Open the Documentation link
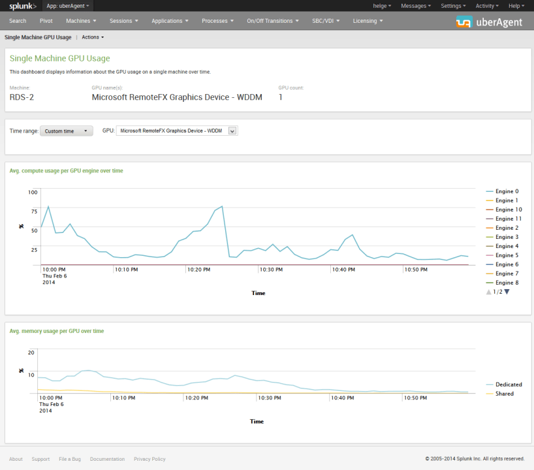The height and width of the screenshot is (470, 534). tap(107, 459)
